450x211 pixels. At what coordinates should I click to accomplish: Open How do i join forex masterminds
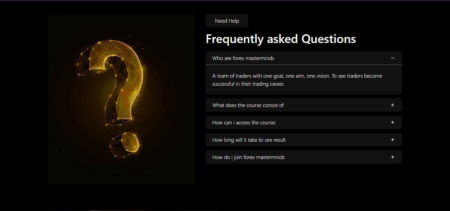click(248, 157)
